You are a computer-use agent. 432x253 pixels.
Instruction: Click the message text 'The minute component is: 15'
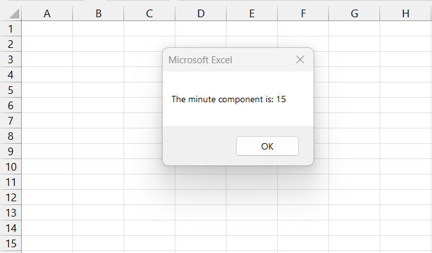228,99
